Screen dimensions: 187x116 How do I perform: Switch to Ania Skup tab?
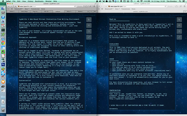click(24, 12)
